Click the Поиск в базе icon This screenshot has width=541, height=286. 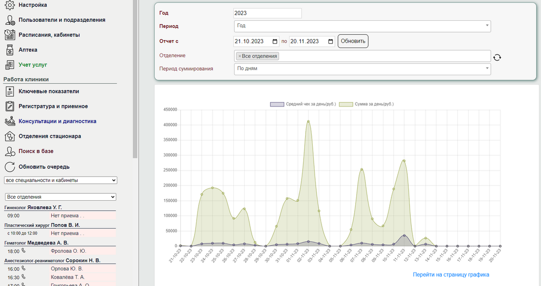pyautogui.click(x=10, y=151)
